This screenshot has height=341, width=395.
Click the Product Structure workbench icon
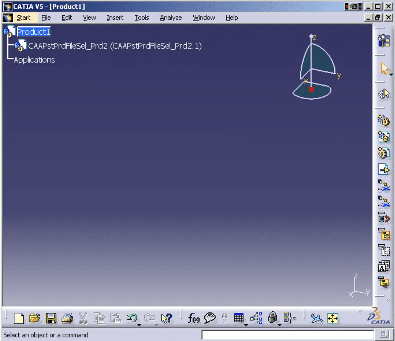pyautogui.click(x=384, y=41)
